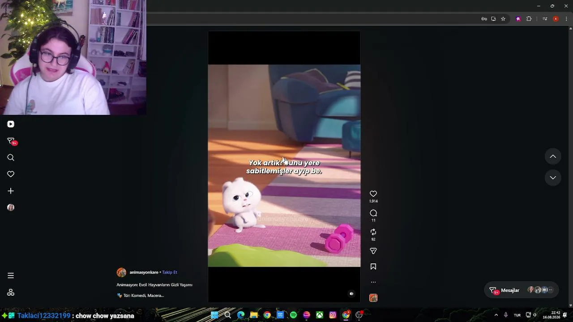
Task: Bookmark this page with the star icon
Action: [x=503, y=19]
